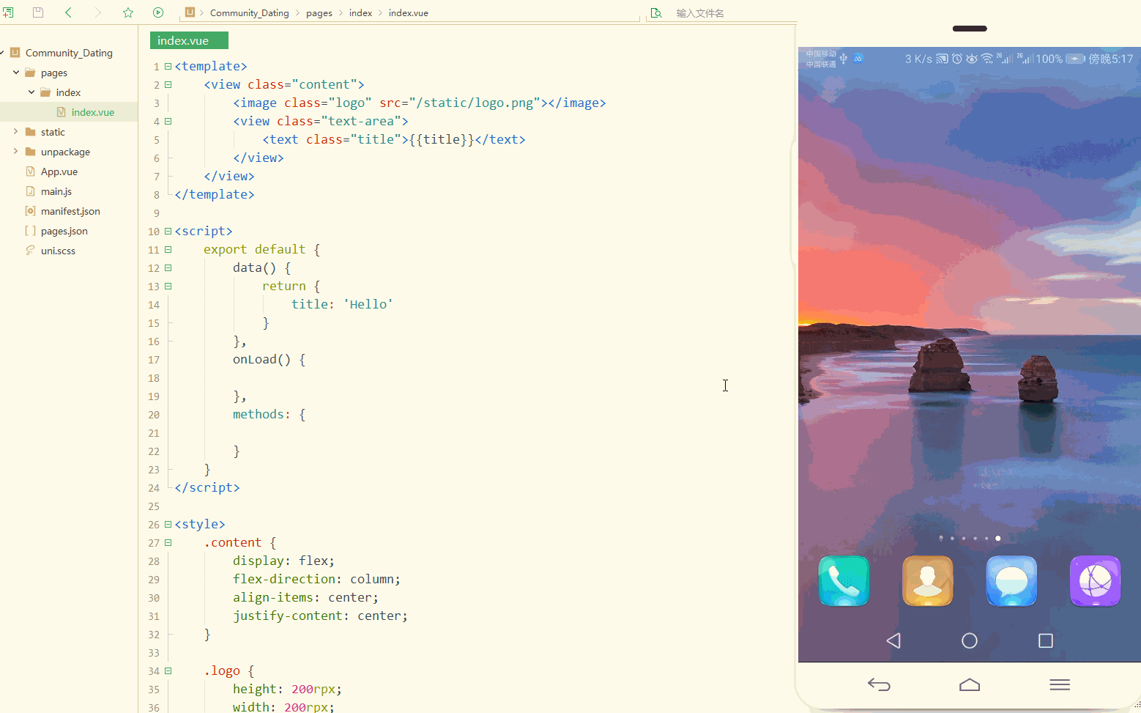
Task: Open the Messages app on the phone
Action: (x=1011, y=581)
